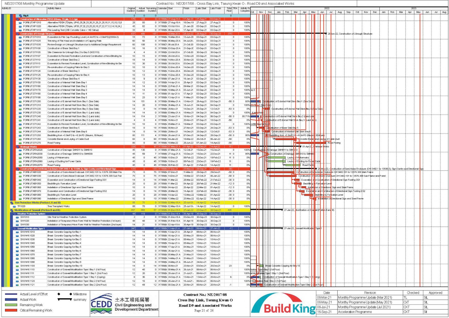Click the activity icon beside SW1010
The image size is (449, 318).
[x=17, y=217]
